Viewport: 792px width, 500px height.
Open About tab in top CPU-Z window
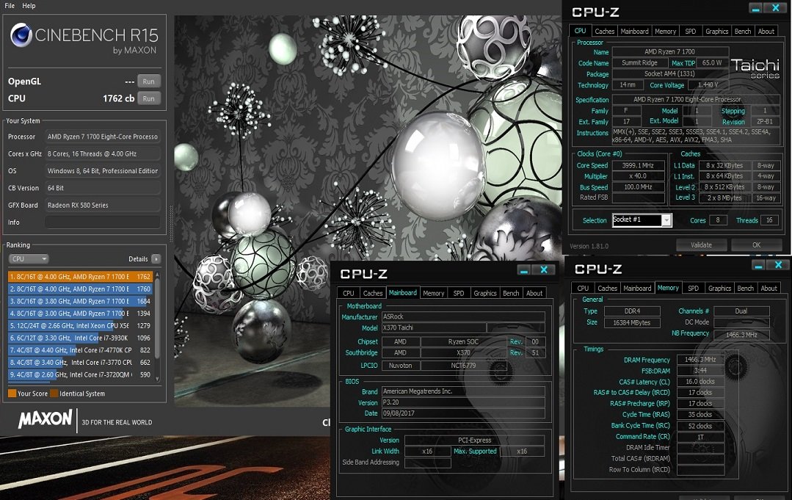pyautogui.click(x=766, y=32)
